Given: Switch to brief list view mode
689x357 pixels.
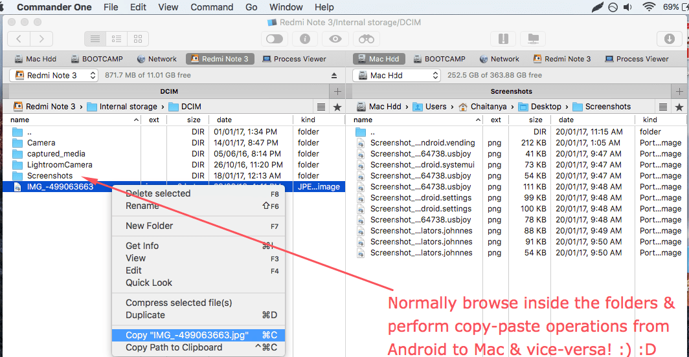Looking at the screenshot, I should click(x=117, y=39).
